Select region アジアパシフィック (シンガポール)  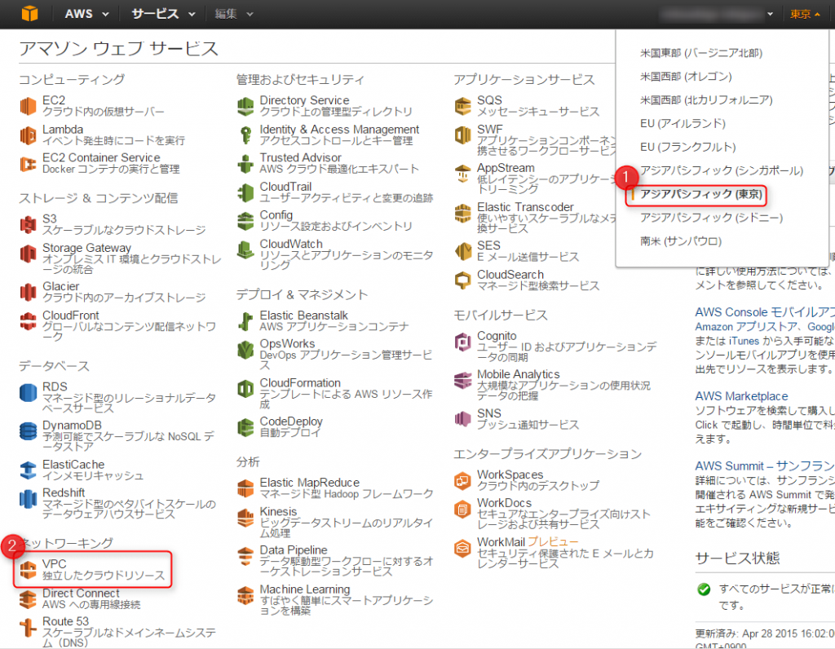pos(721,170)
